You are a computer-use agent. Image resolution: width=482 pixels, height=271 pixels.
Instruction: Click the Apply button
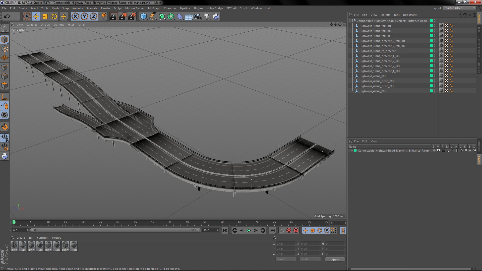(335, 259)
